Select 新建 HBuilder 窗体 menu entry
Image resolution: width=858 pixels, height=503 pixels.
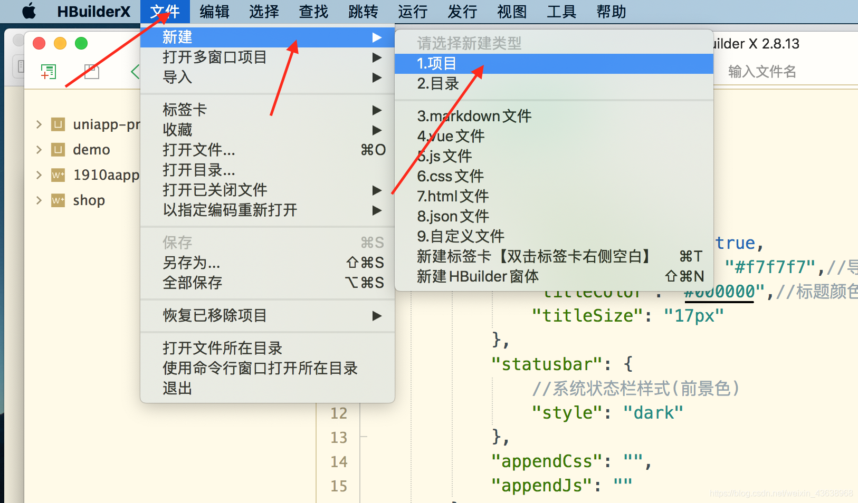point(554,276)
